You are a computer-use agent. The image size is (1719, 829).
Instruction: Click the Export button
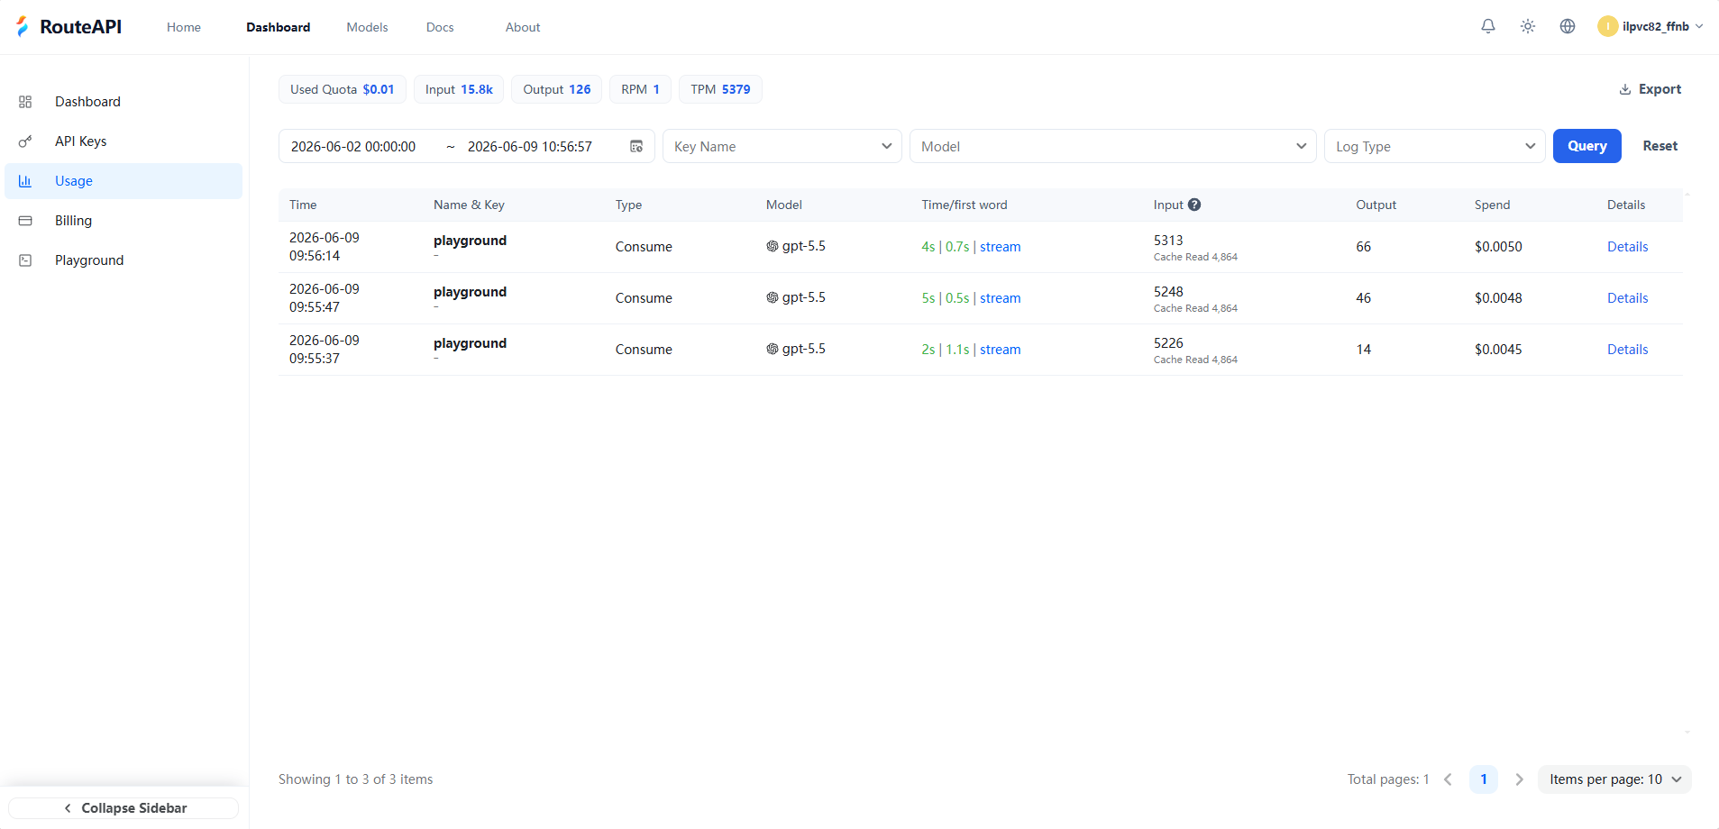point(1650,89)
